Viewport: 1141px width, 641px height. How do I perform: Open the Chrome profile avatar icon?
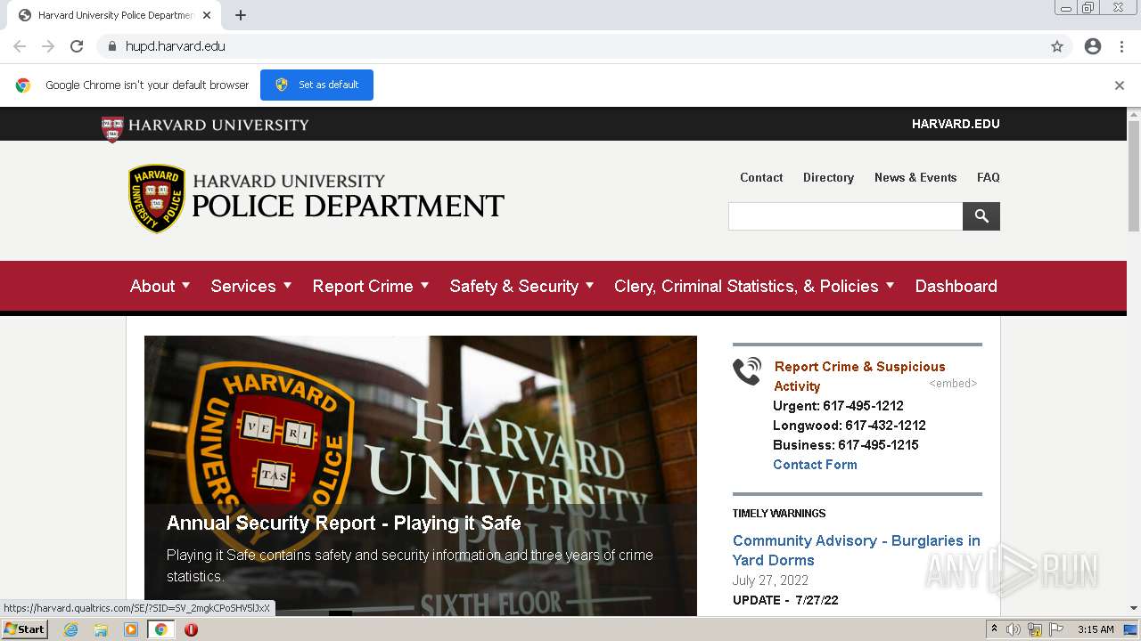point(1093,46)
